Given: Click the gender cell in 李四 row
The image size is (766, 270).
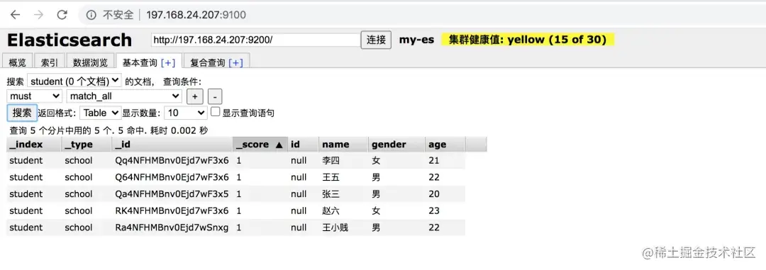Looking at the screenshot, I should click(396, 160).
